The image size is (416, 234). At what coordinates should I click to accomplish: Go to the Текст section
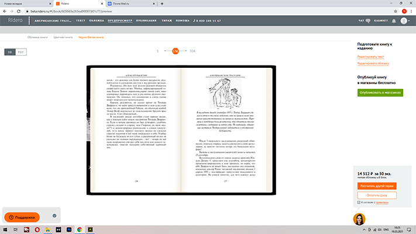click(81, 20)
